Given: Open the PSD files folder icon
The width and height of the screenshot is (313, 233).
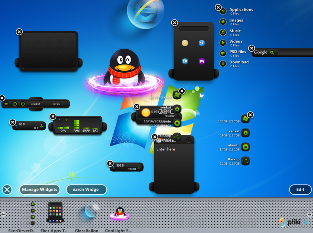Looking at the screenshot, I should (223, 53).
